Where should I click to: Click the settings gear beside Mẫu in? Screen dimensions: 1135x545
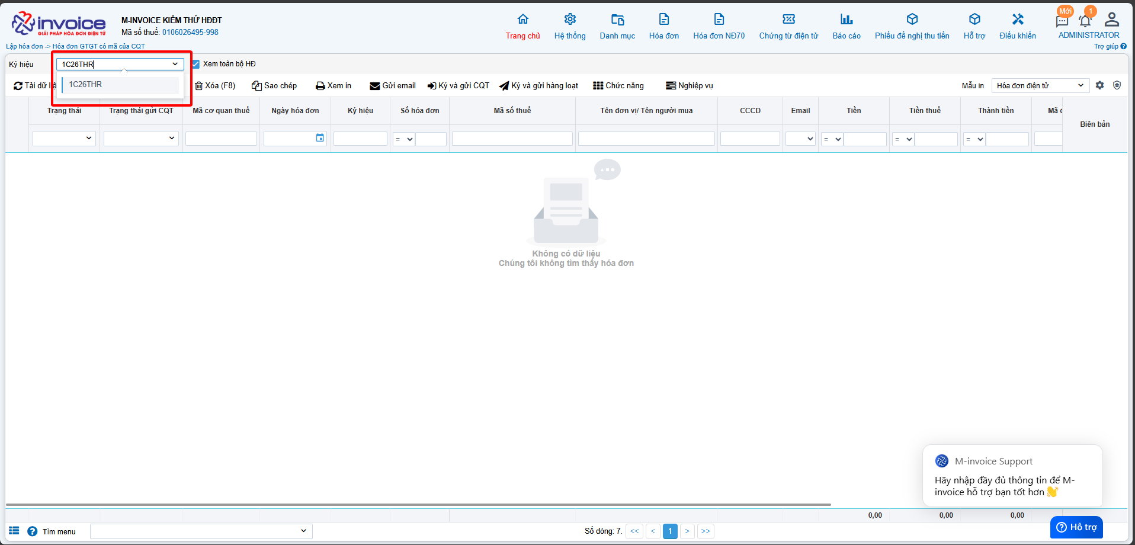click(x=1099, y=85)
